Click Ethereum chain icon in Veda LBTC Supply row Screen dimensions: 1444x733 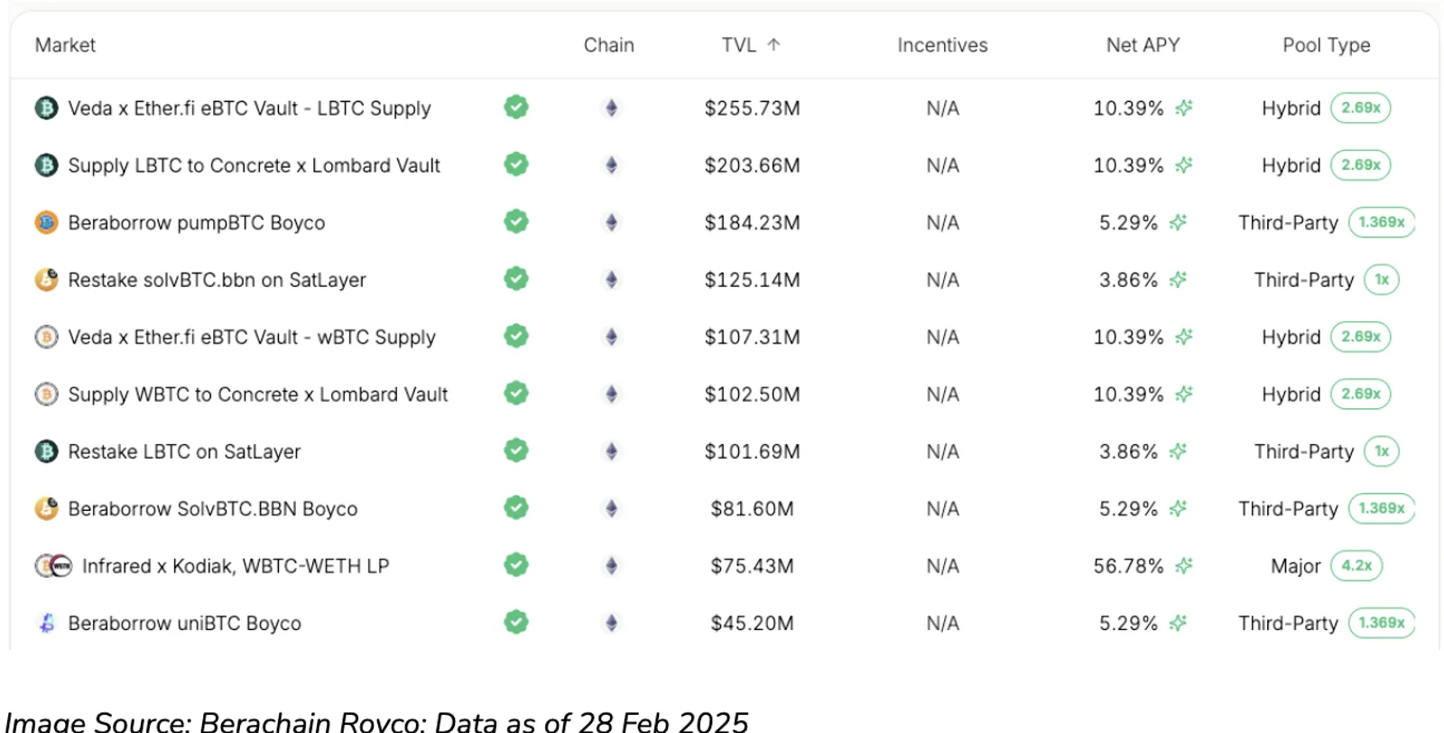point(611,108)
